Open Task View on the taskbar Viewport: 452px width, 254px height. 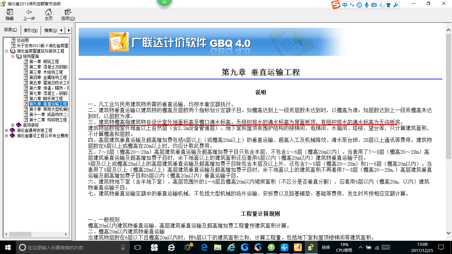tap(138, 247)
